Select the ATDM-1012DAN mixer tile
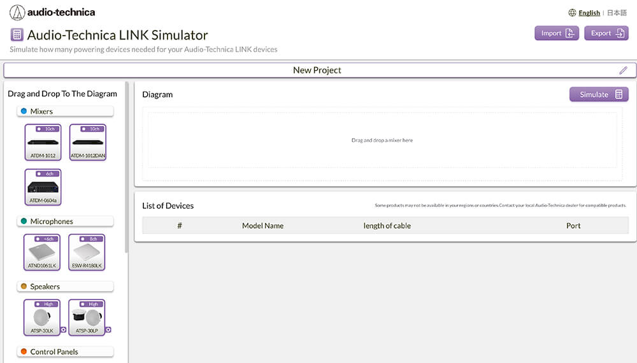 88,142
